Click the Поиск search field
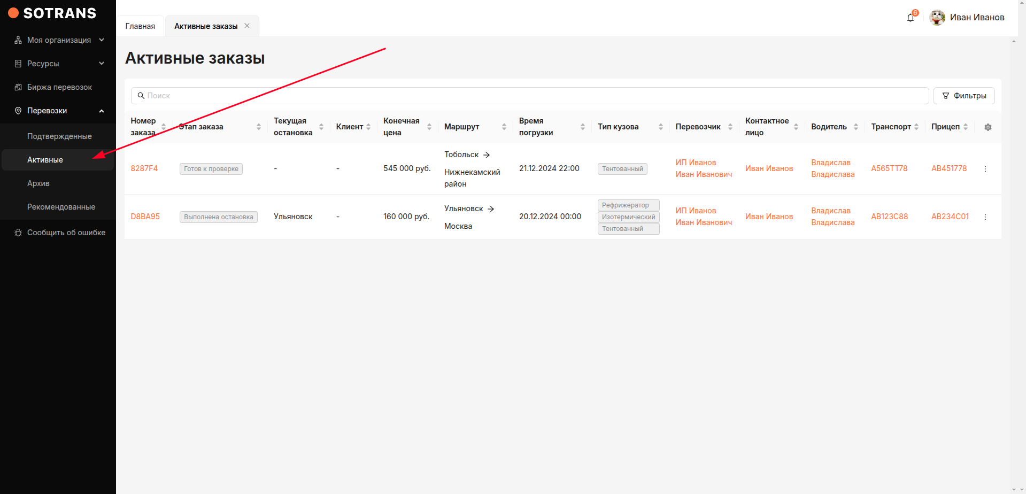This screenshot has width=1026, height=494. [529, 96]
